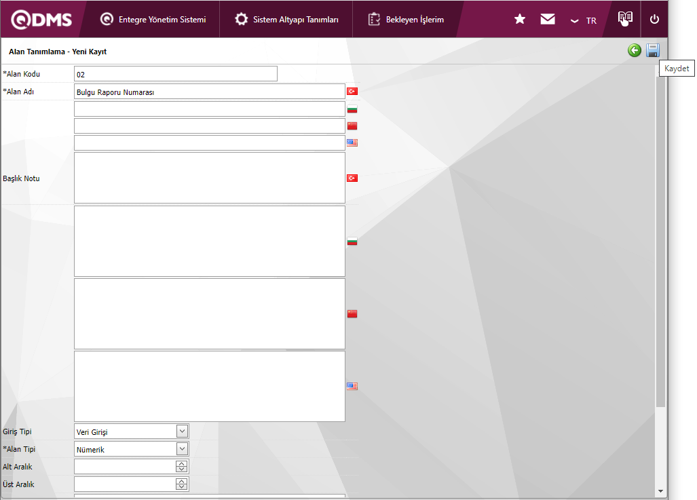
Task: Click the Alan Adı Chinese input field
Action: (x=209, y=126)
